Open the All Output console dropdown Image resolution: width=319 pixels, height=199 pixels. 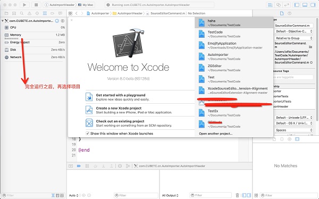170,195
